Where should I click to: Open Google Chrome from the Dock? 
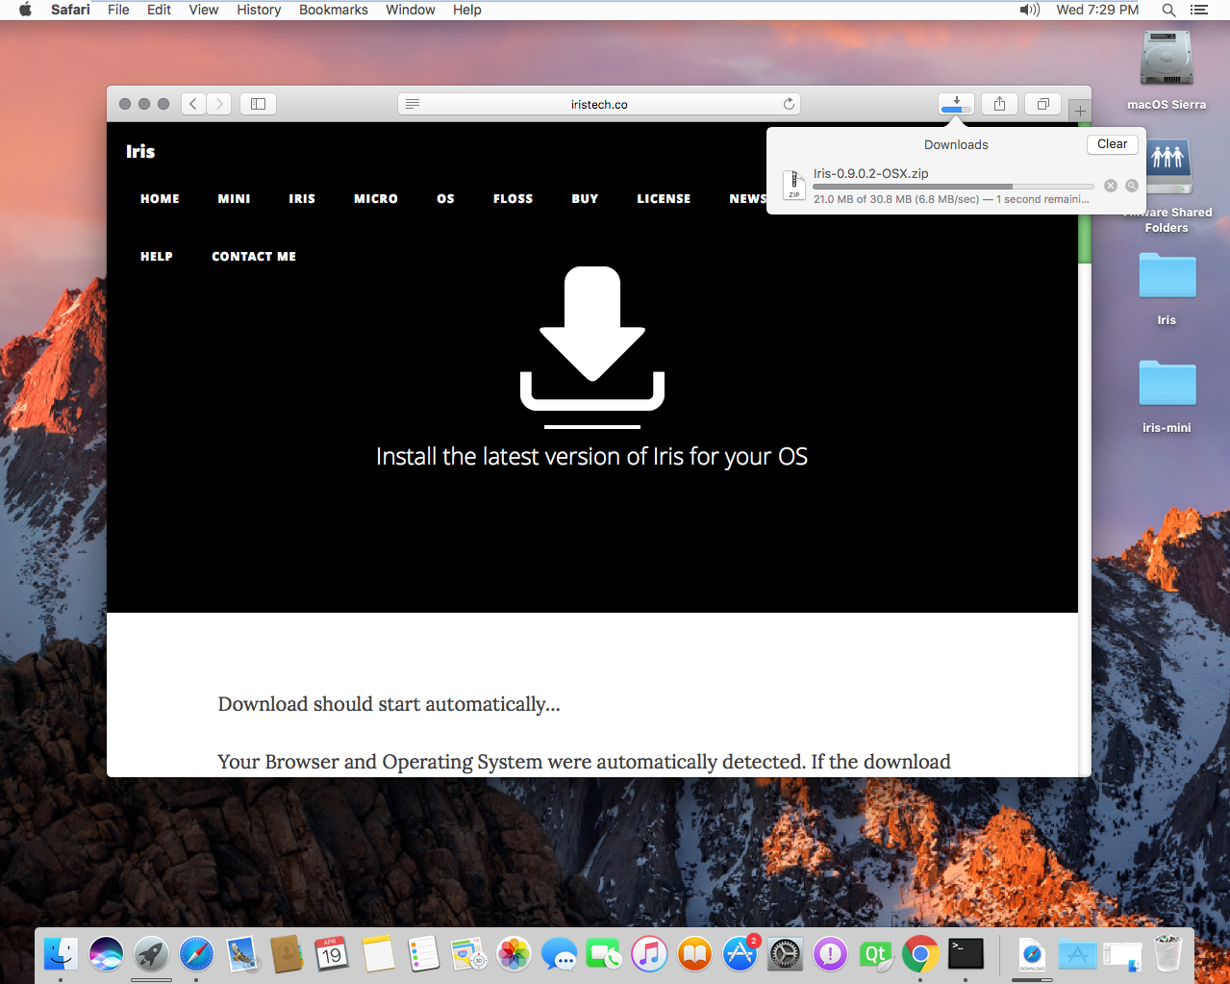pyautogui.click(x=920, y=954)
